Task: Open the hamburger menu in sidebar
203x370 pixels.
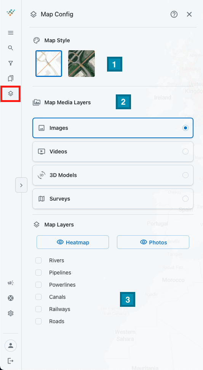Action: (11, 33)
